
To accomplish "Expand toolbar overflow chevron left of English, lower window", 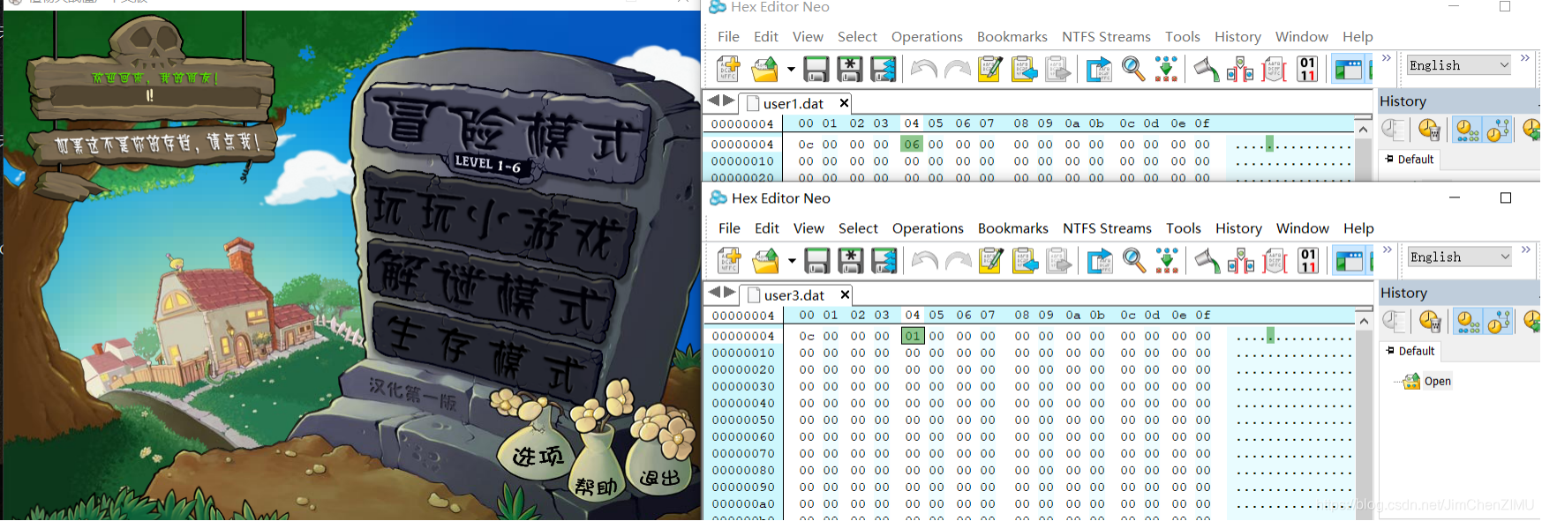I will tap(1388, 249).
